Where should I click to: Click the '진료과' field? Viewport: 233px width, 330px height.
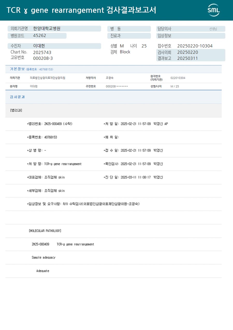[x=129, y=36]
